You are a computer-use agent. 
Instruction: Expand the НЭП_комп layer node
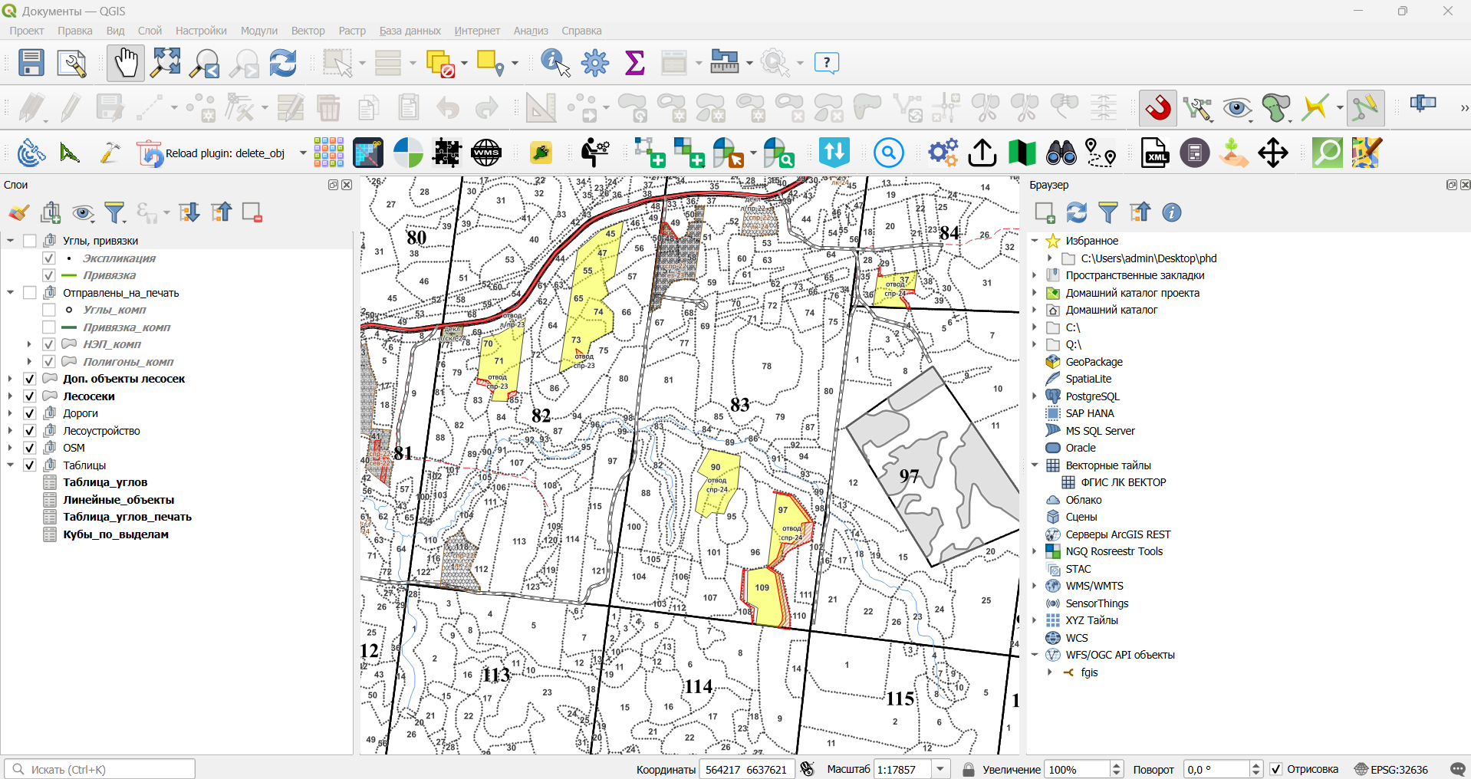[x=29, y=344]
